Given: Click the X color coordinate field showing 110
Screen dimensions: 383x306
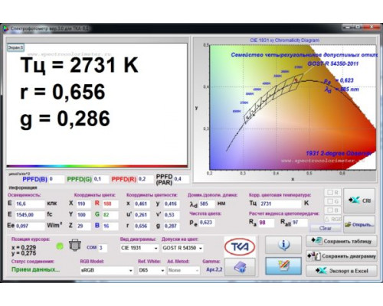Looking at the screenshot, I should tap(83, 203).
